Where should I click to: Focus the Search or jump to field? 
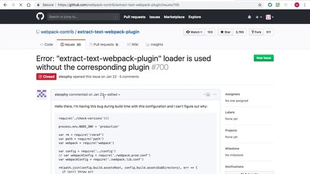point(83,17)
